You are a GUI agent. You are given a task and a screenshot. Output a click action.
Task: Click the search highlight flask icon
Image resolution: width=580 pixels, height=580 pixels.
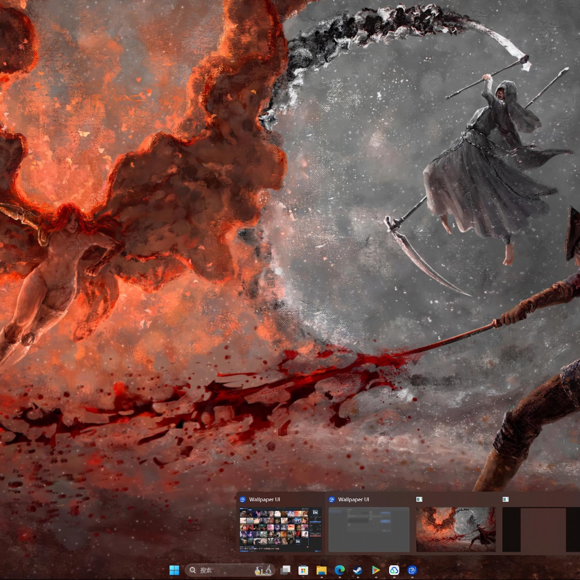(x=264, y=570)
